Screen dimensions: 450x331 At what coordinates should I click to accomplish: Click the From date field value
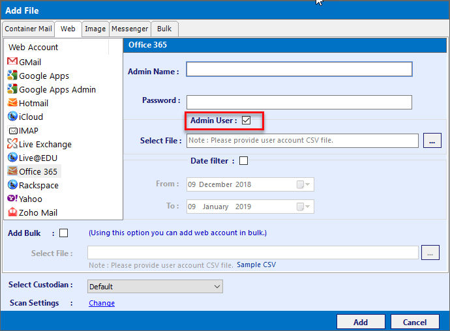pos(220,184)
